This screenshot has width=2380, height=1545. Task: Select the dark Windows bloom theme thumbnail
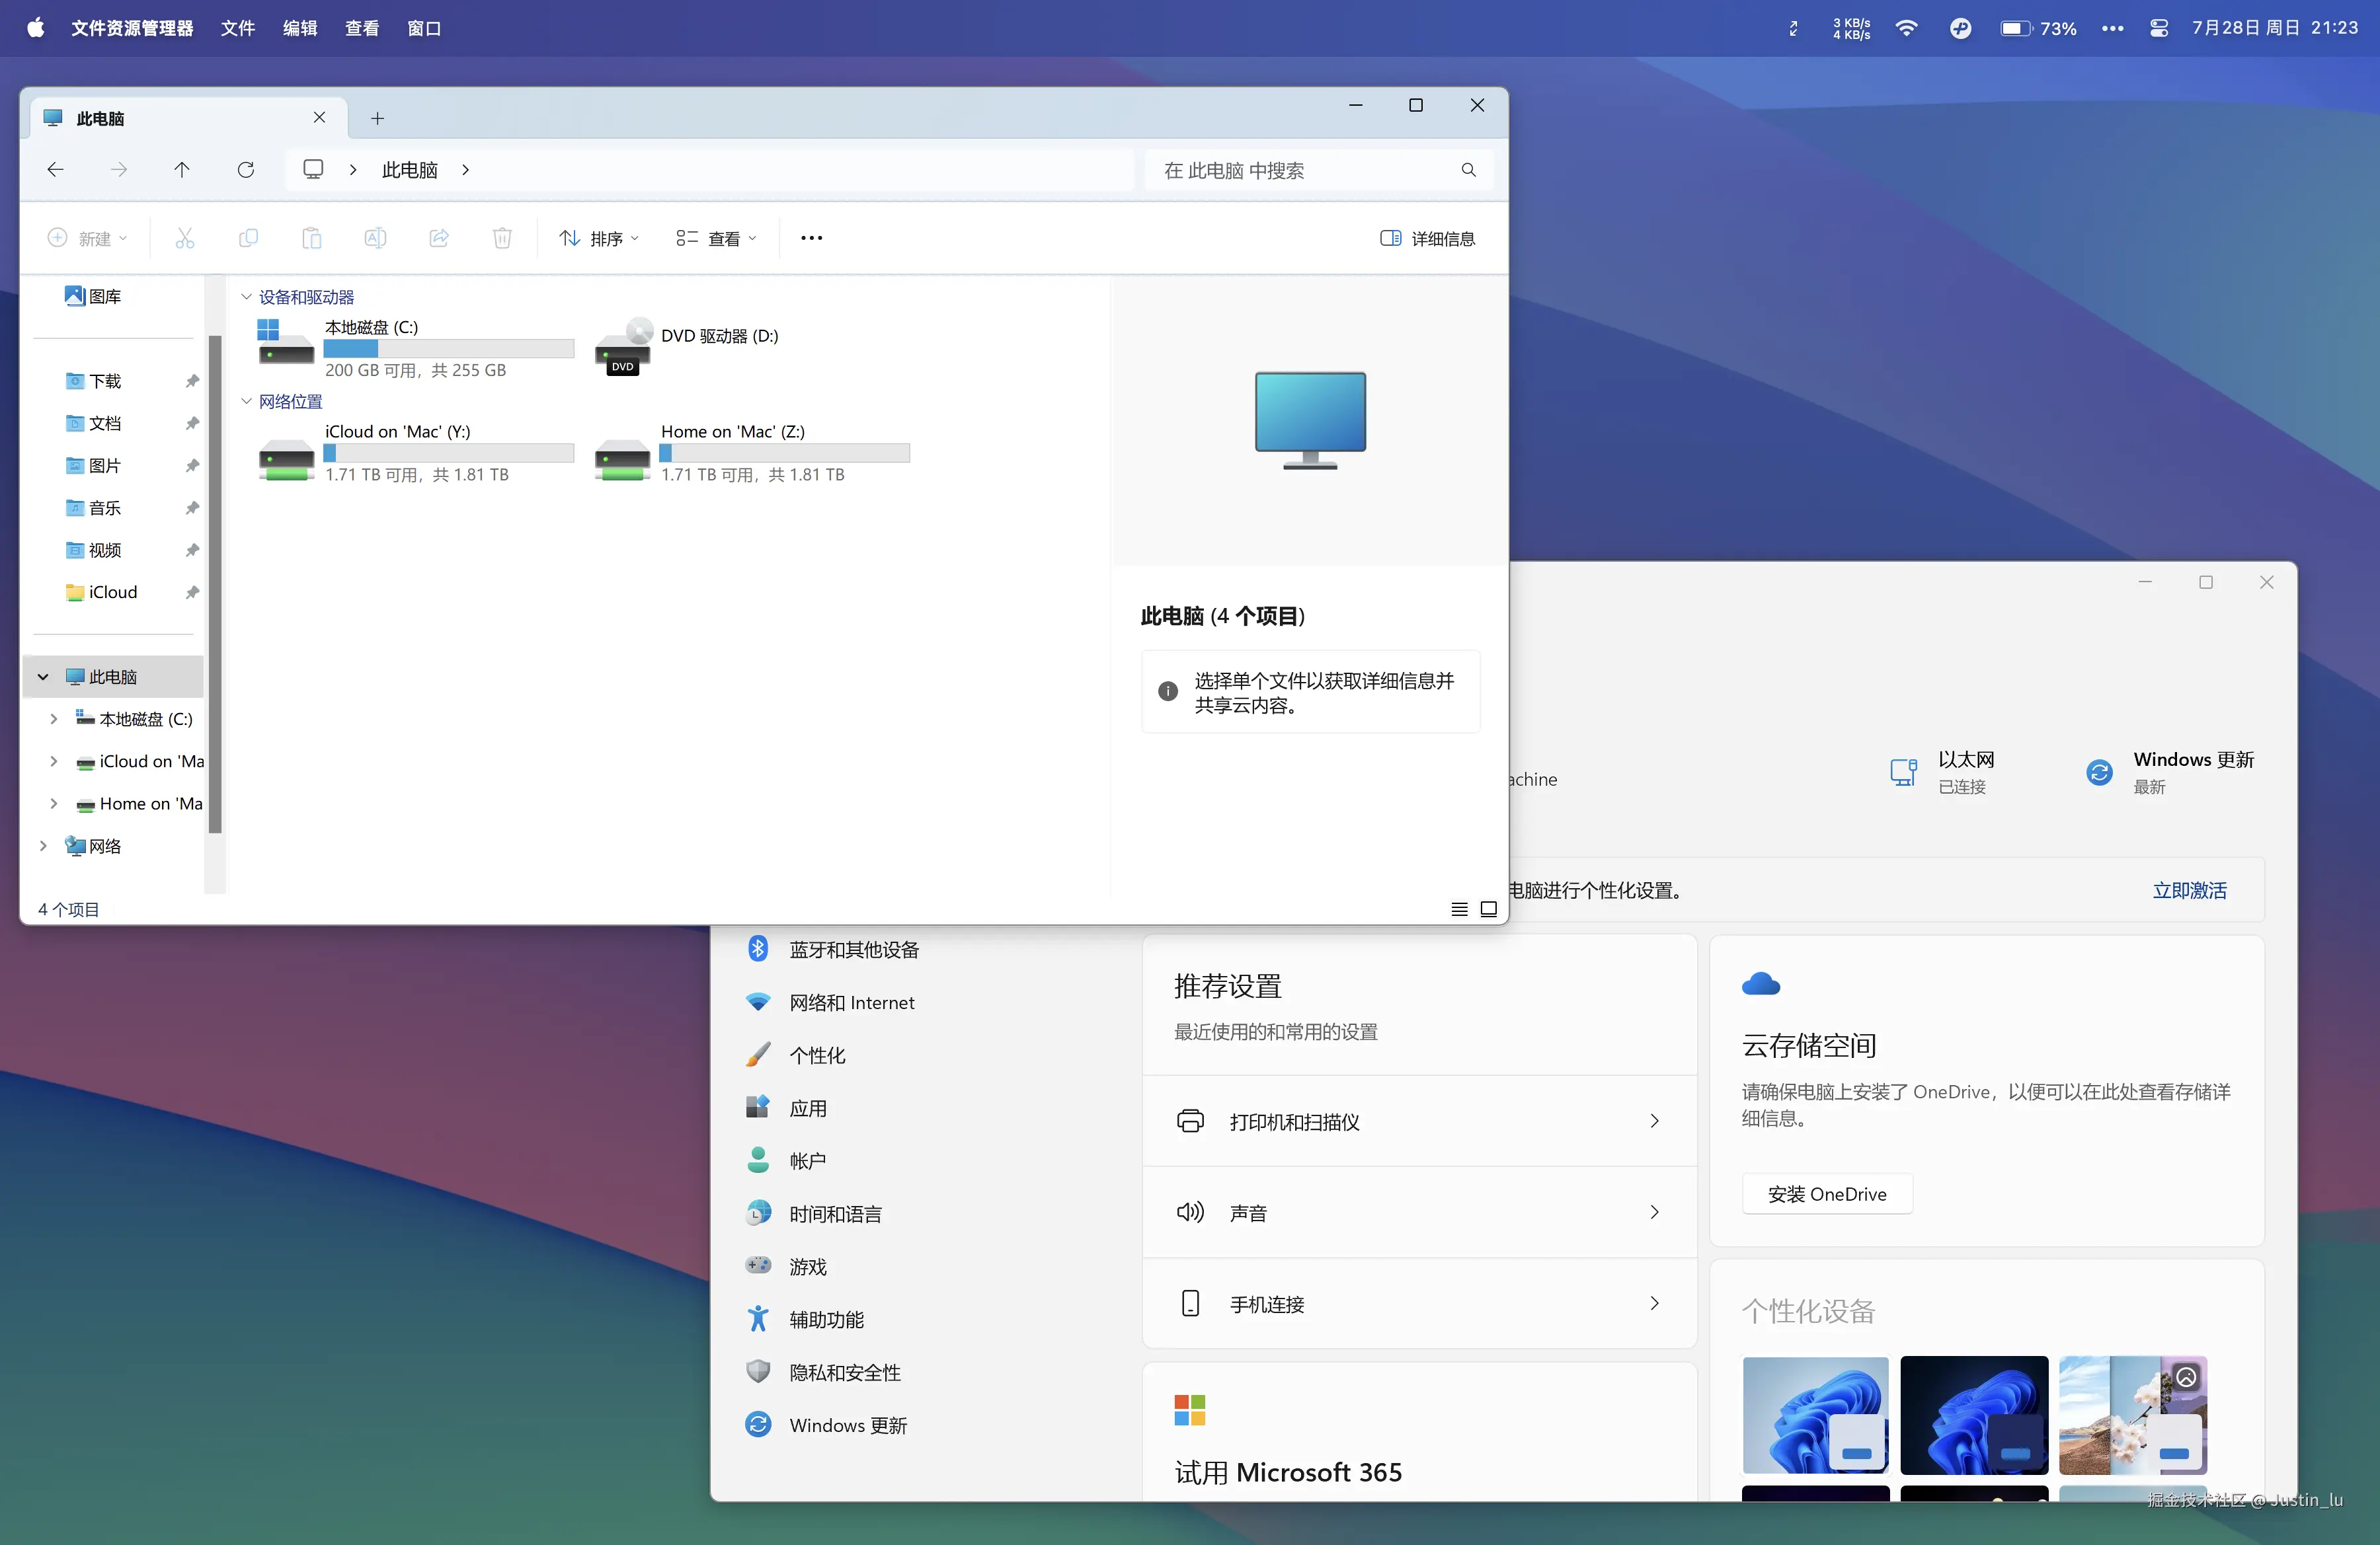[x=1973, y=1414]
